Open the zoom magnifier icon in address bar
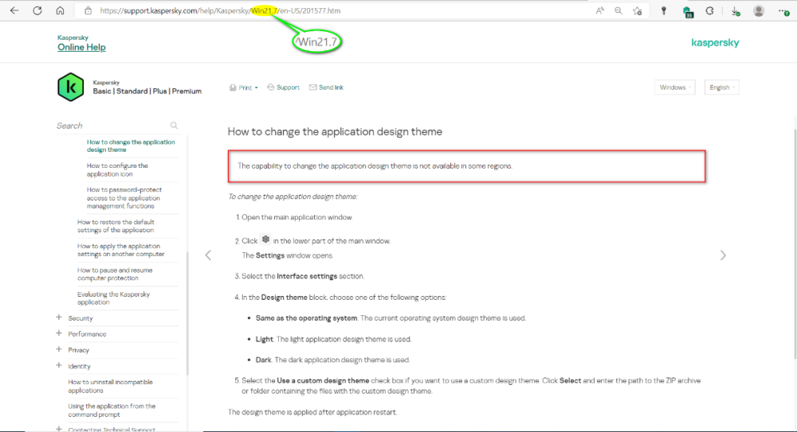 pyautogui.click(x=618, y=10)
